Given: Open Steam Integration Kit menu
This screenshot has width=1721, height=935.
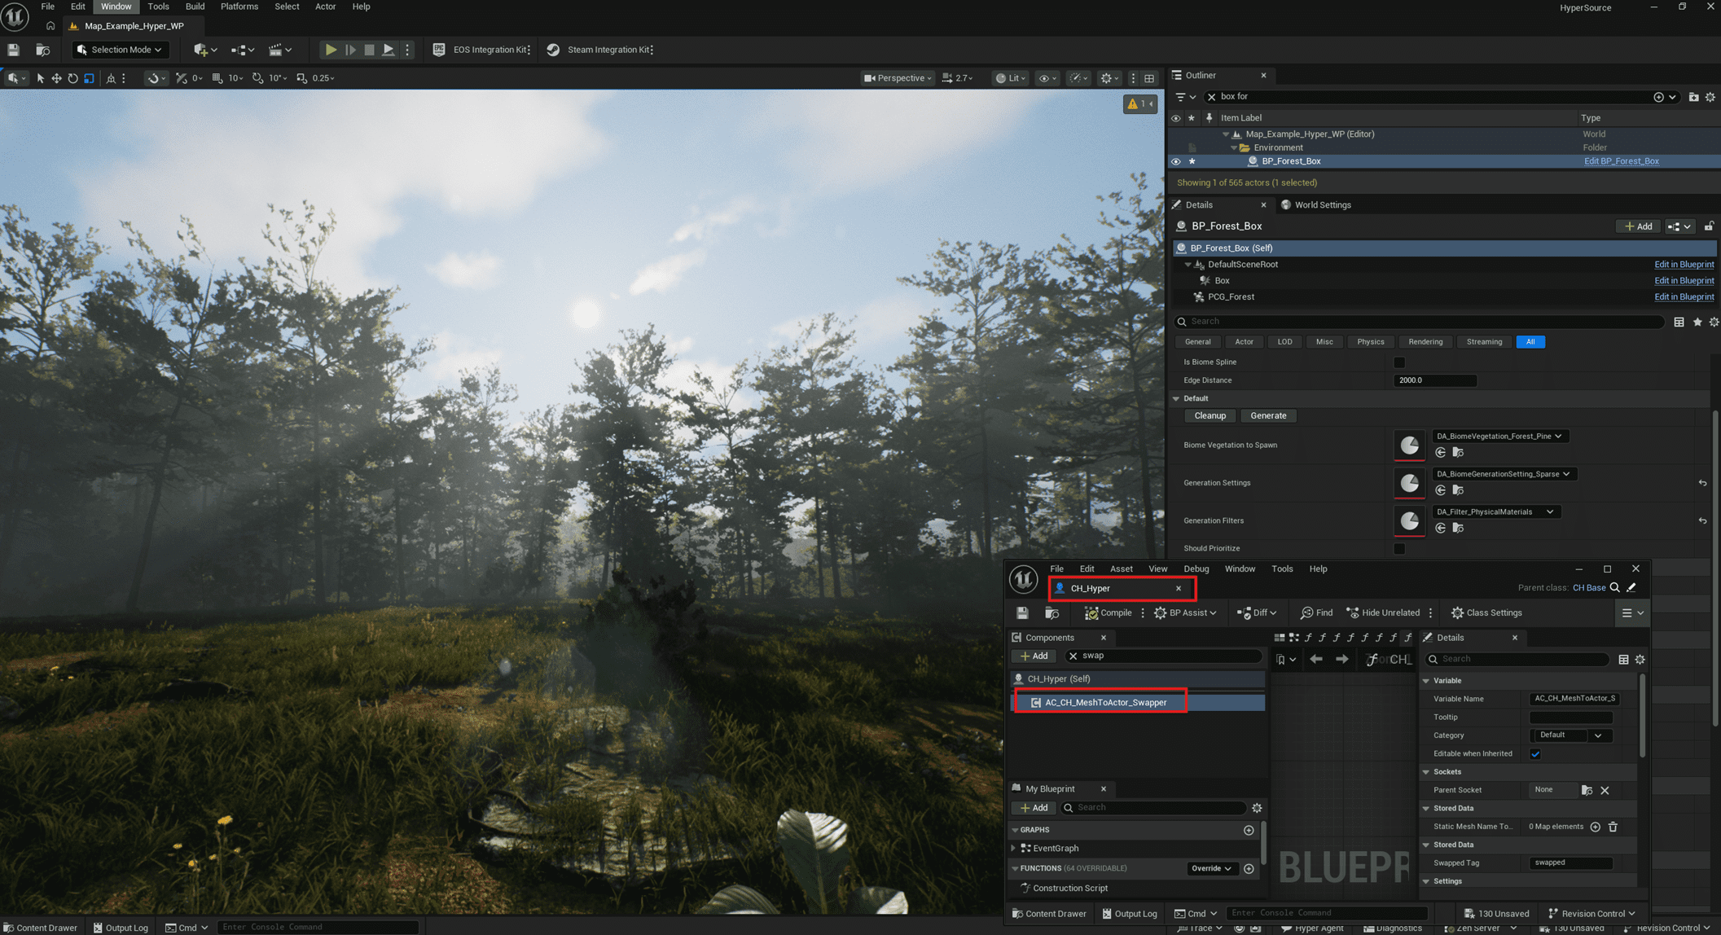Looking at the screenshot, I should coord(599,50).
